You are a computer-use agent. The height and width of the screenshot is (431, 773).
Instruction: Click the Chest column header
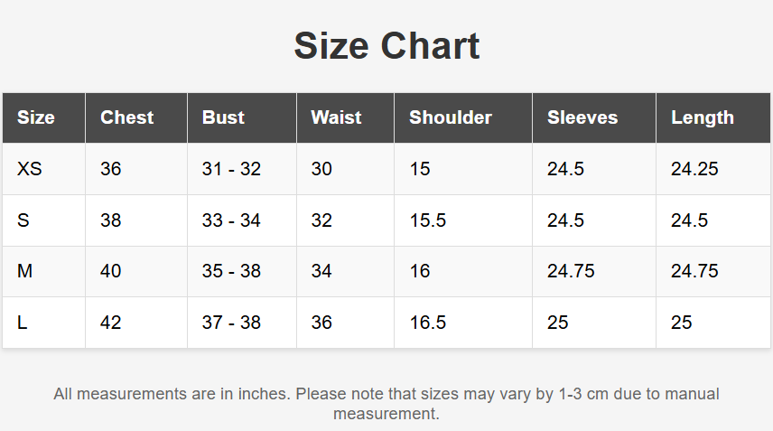pyautogui.click(x=126, y=117)
